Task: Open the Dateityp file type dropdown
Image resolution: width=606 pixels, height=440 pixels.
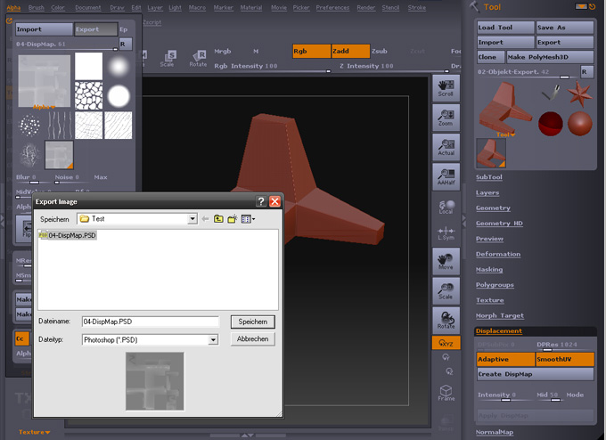Action: (x=213, y=339)
